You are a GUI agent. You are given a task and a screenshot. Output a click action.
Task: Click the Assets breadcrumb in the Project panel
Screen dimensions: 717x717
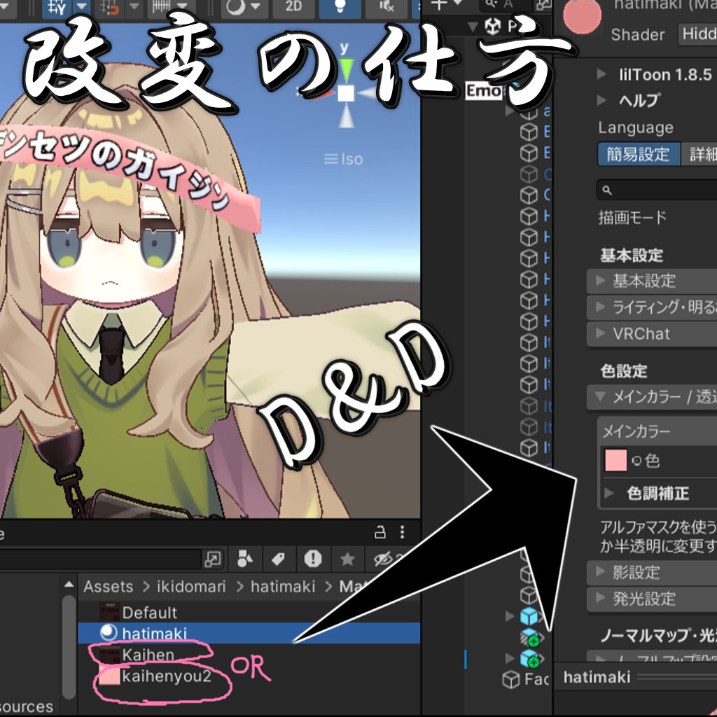(108, 587)
